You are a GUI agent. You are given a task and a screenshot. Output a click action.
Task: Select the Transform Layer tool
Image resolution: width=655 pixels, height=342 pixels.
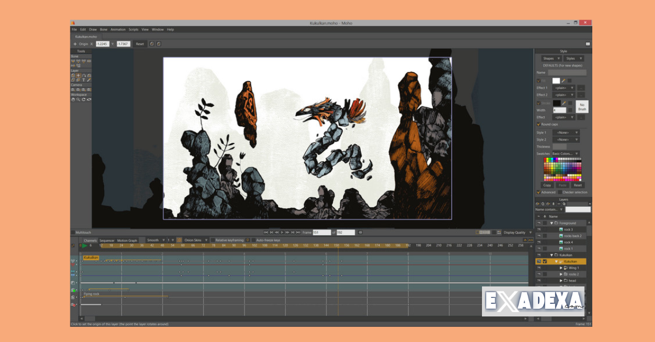coord(78,76)
